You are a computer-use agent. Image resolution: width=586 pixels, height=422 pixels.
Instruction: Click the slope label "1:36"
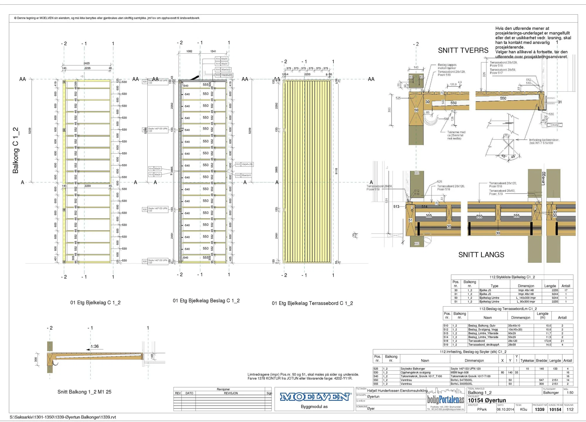click(95, 346)
